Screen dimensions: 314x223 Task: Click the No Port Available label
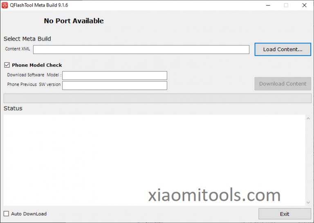coord(74,21)
